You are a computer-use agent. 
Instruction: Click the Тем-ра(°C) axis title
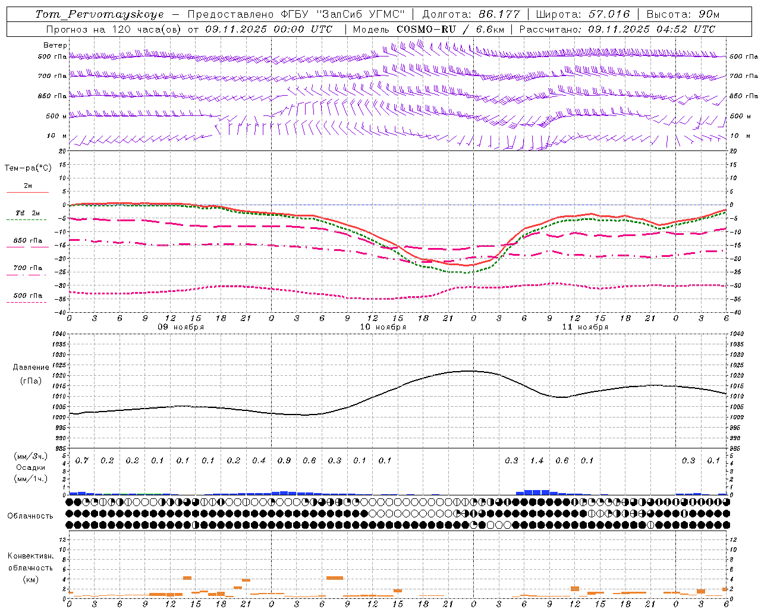pos(28,168)
